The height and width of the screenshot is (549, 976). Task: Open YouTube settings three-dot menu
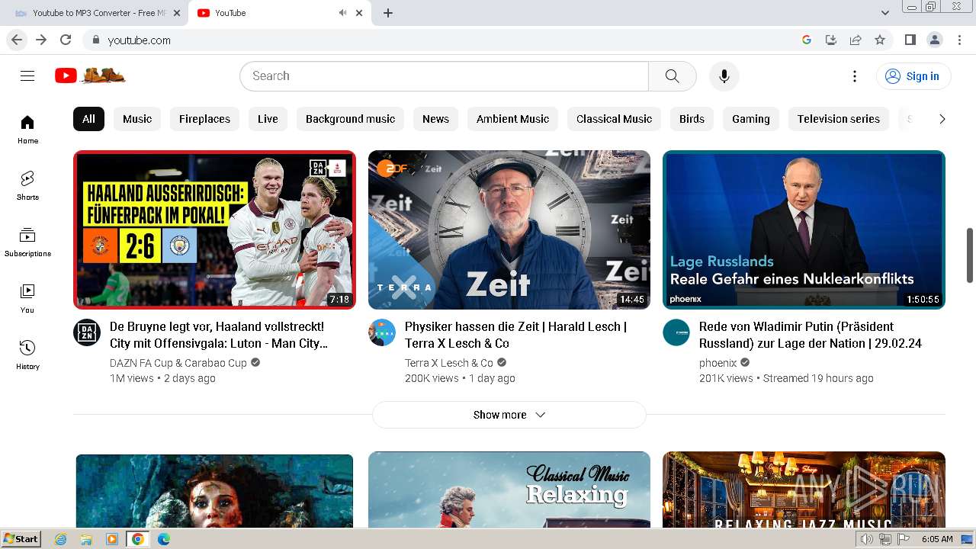pos(855,76)
